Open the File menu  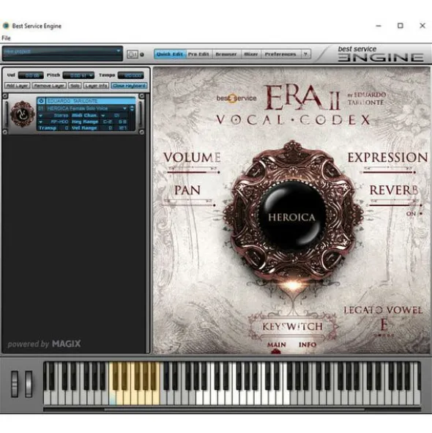click(6, 38)
